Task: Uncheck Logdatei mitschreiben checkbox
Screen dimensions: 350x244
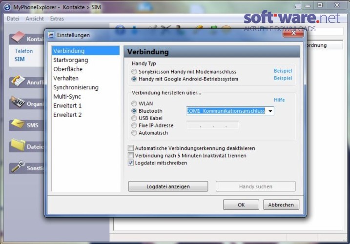Action: (131, 163)
